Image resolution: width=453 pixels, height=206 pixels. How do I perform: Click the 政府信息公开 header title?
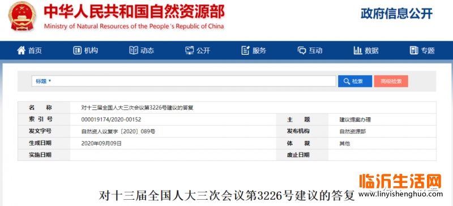pyautogui.click(x=397, y=14)
